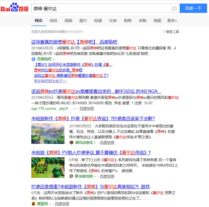Expand dropdown arrow after nga.178.com URL
Screen dimensions: 209x207
[x=75, y=109]
